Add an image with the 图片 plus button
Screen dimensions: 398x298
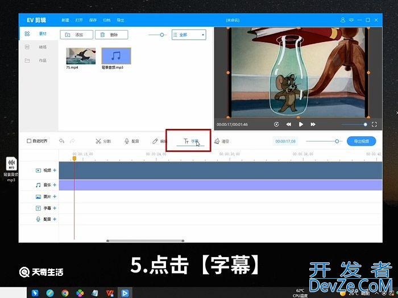tap(55, 196)
